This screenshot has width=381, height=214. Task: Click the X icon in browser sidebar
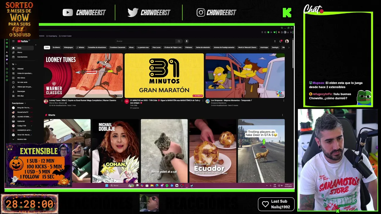[7, 63]
